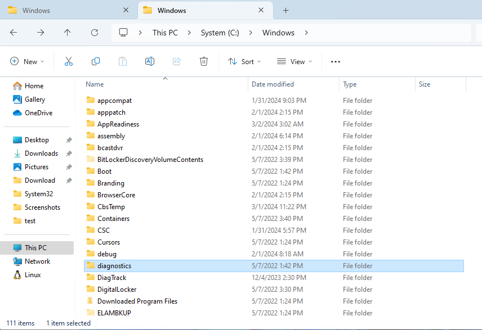Select the assembly folder
The height and width of the screenshot is (330, 482).
(274, 136)
